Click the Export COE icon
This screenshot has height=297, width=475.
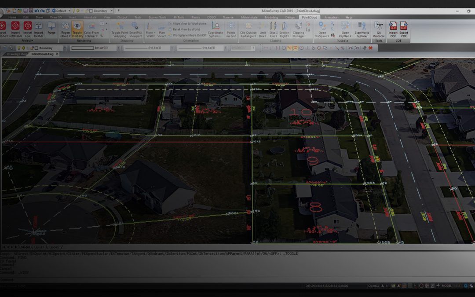pyautogui.click(x=403, y=29)
